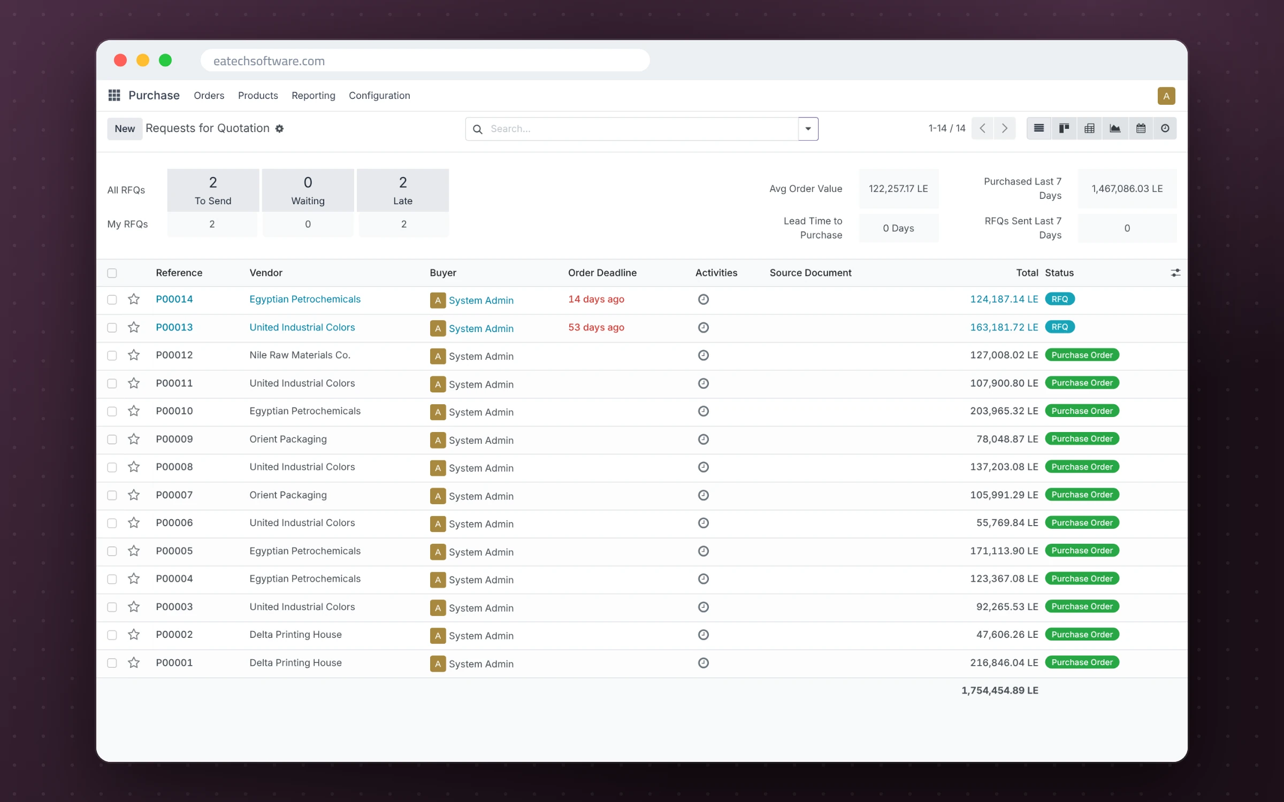Star the P00014 order
The height and width of the screenshot is (802, 1284).
pos(134,299)
